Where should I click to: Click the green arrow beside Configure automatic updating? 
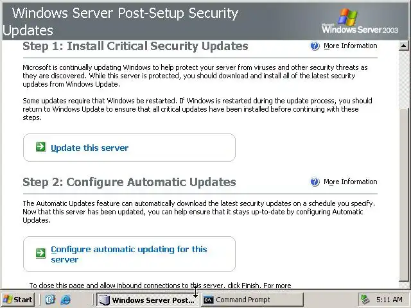tap(40, 253)
